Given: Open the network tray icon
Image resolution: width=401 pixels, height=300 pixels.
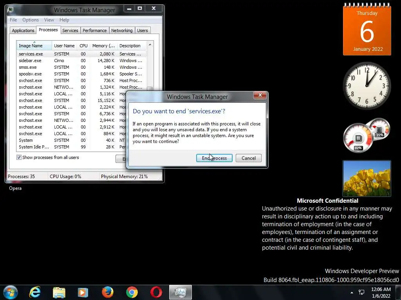Looking at the screenshot, I should pos(361,292).
